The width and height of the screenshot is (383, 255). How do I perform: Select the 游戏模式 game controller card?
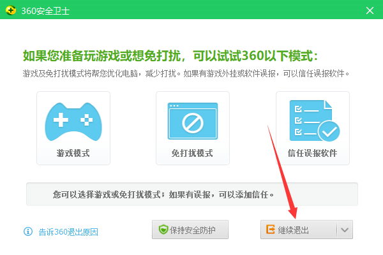[x=73, y=128]
